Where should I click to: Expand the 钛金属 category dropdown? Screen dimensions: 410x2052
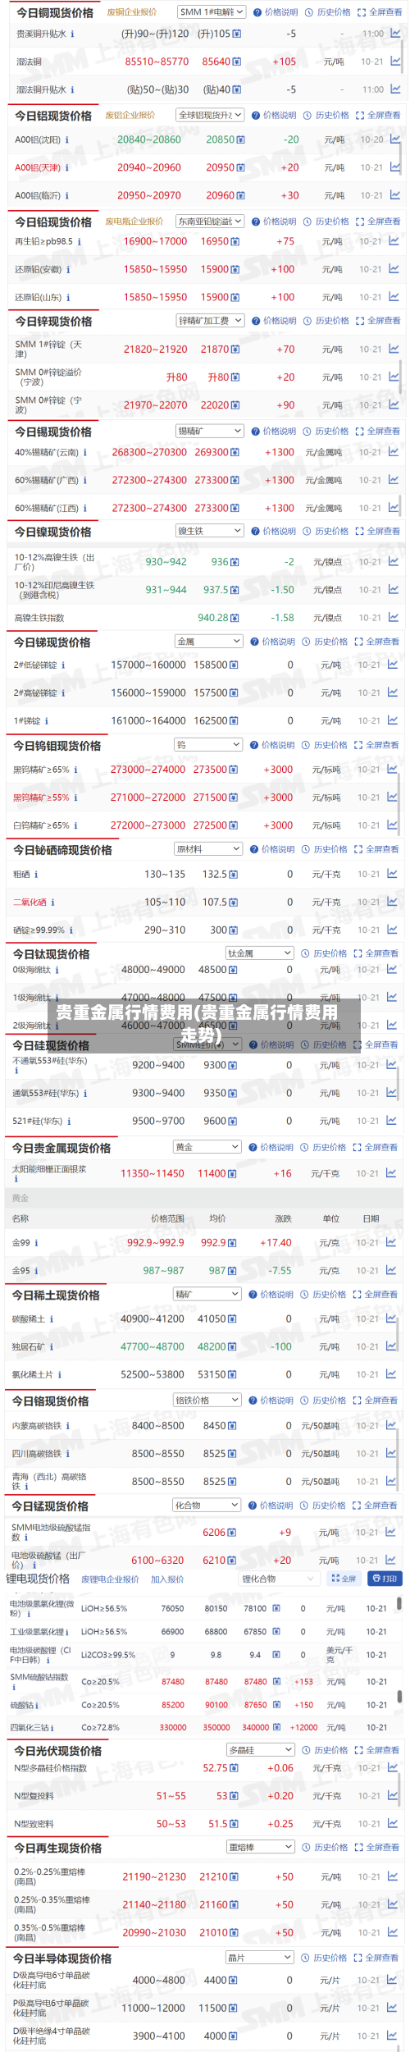pos(259,953)
